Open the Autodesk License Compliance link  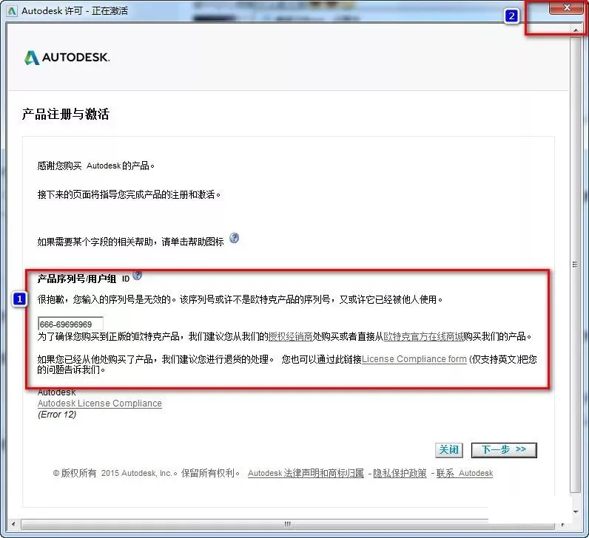[100, 403]
